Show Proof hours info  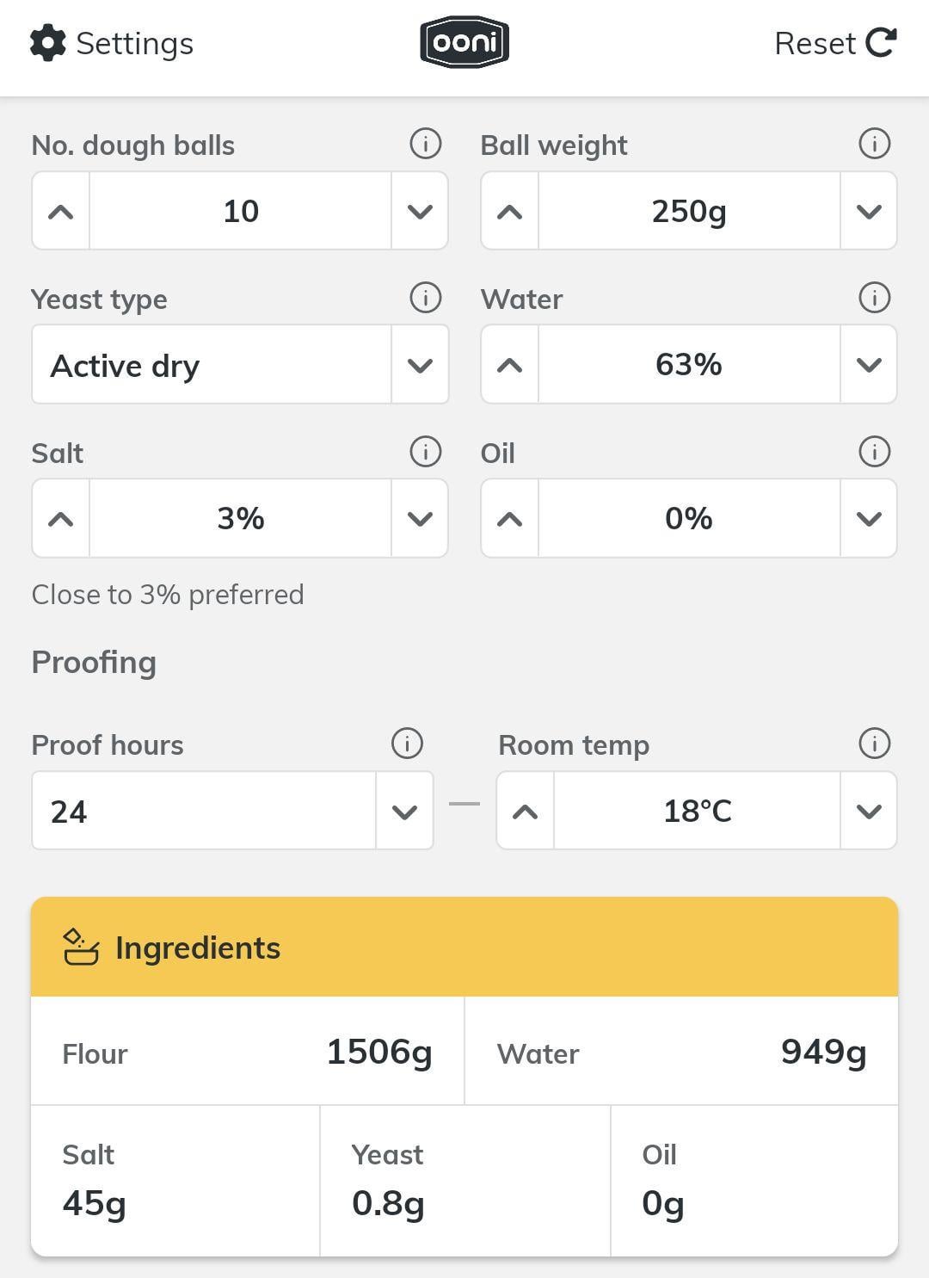pos(407,744)
